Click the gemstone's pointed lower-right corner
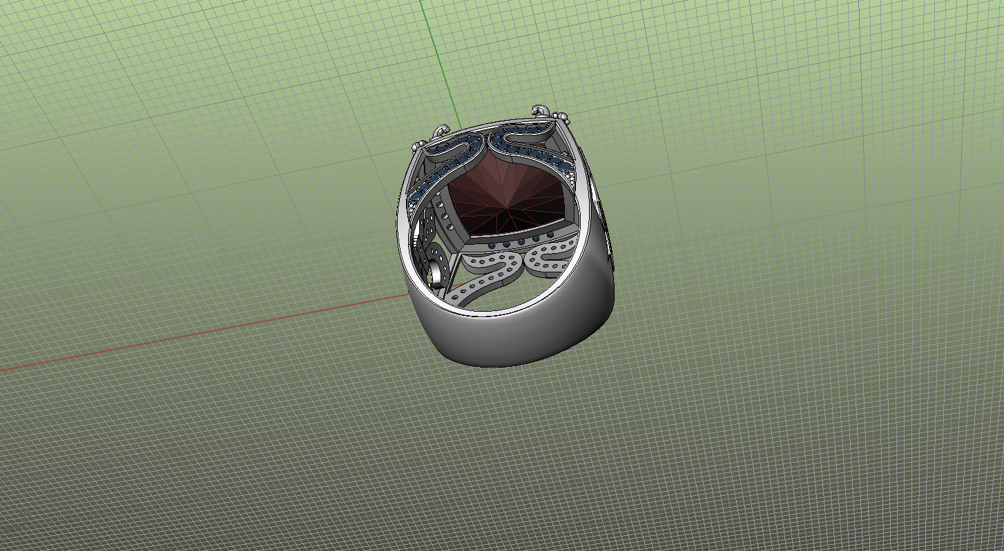Screen dimensions: 1004x551 coord(572,223)
